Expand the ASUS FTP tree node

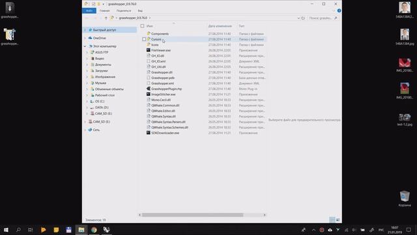click(x=87, y=52)
